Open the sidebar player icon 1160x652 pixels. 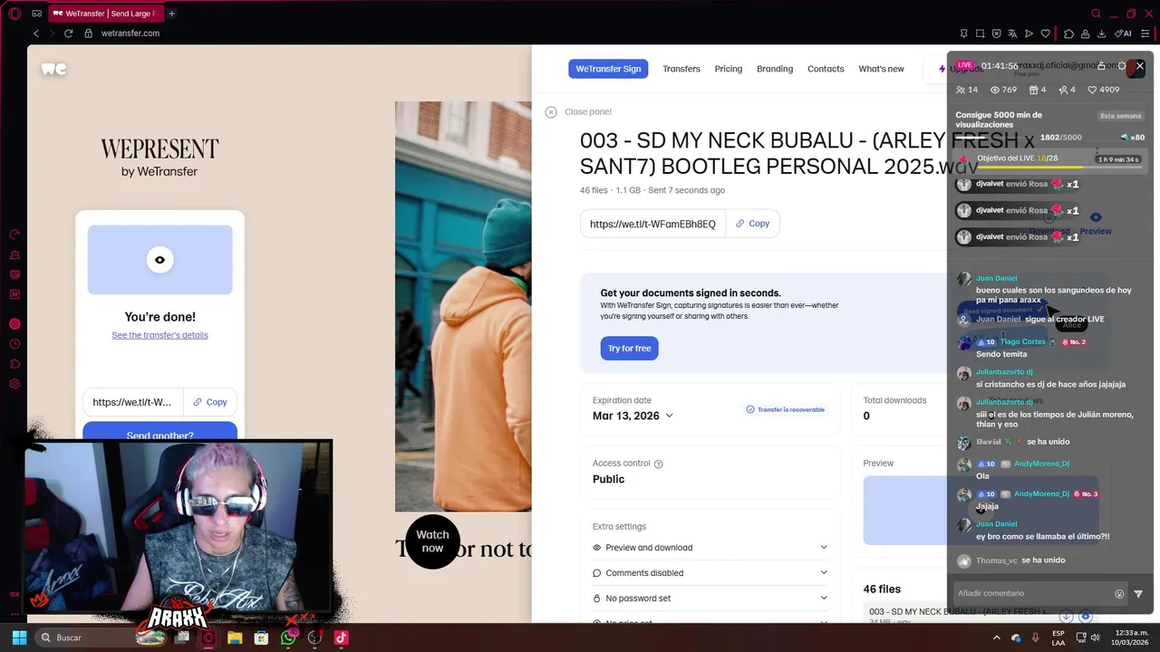coord(14,324)
